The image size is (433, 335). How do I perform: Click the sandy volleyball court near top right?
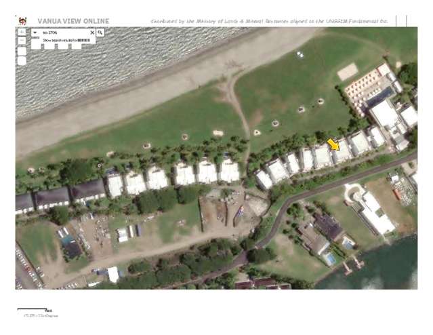coord(347,71)
